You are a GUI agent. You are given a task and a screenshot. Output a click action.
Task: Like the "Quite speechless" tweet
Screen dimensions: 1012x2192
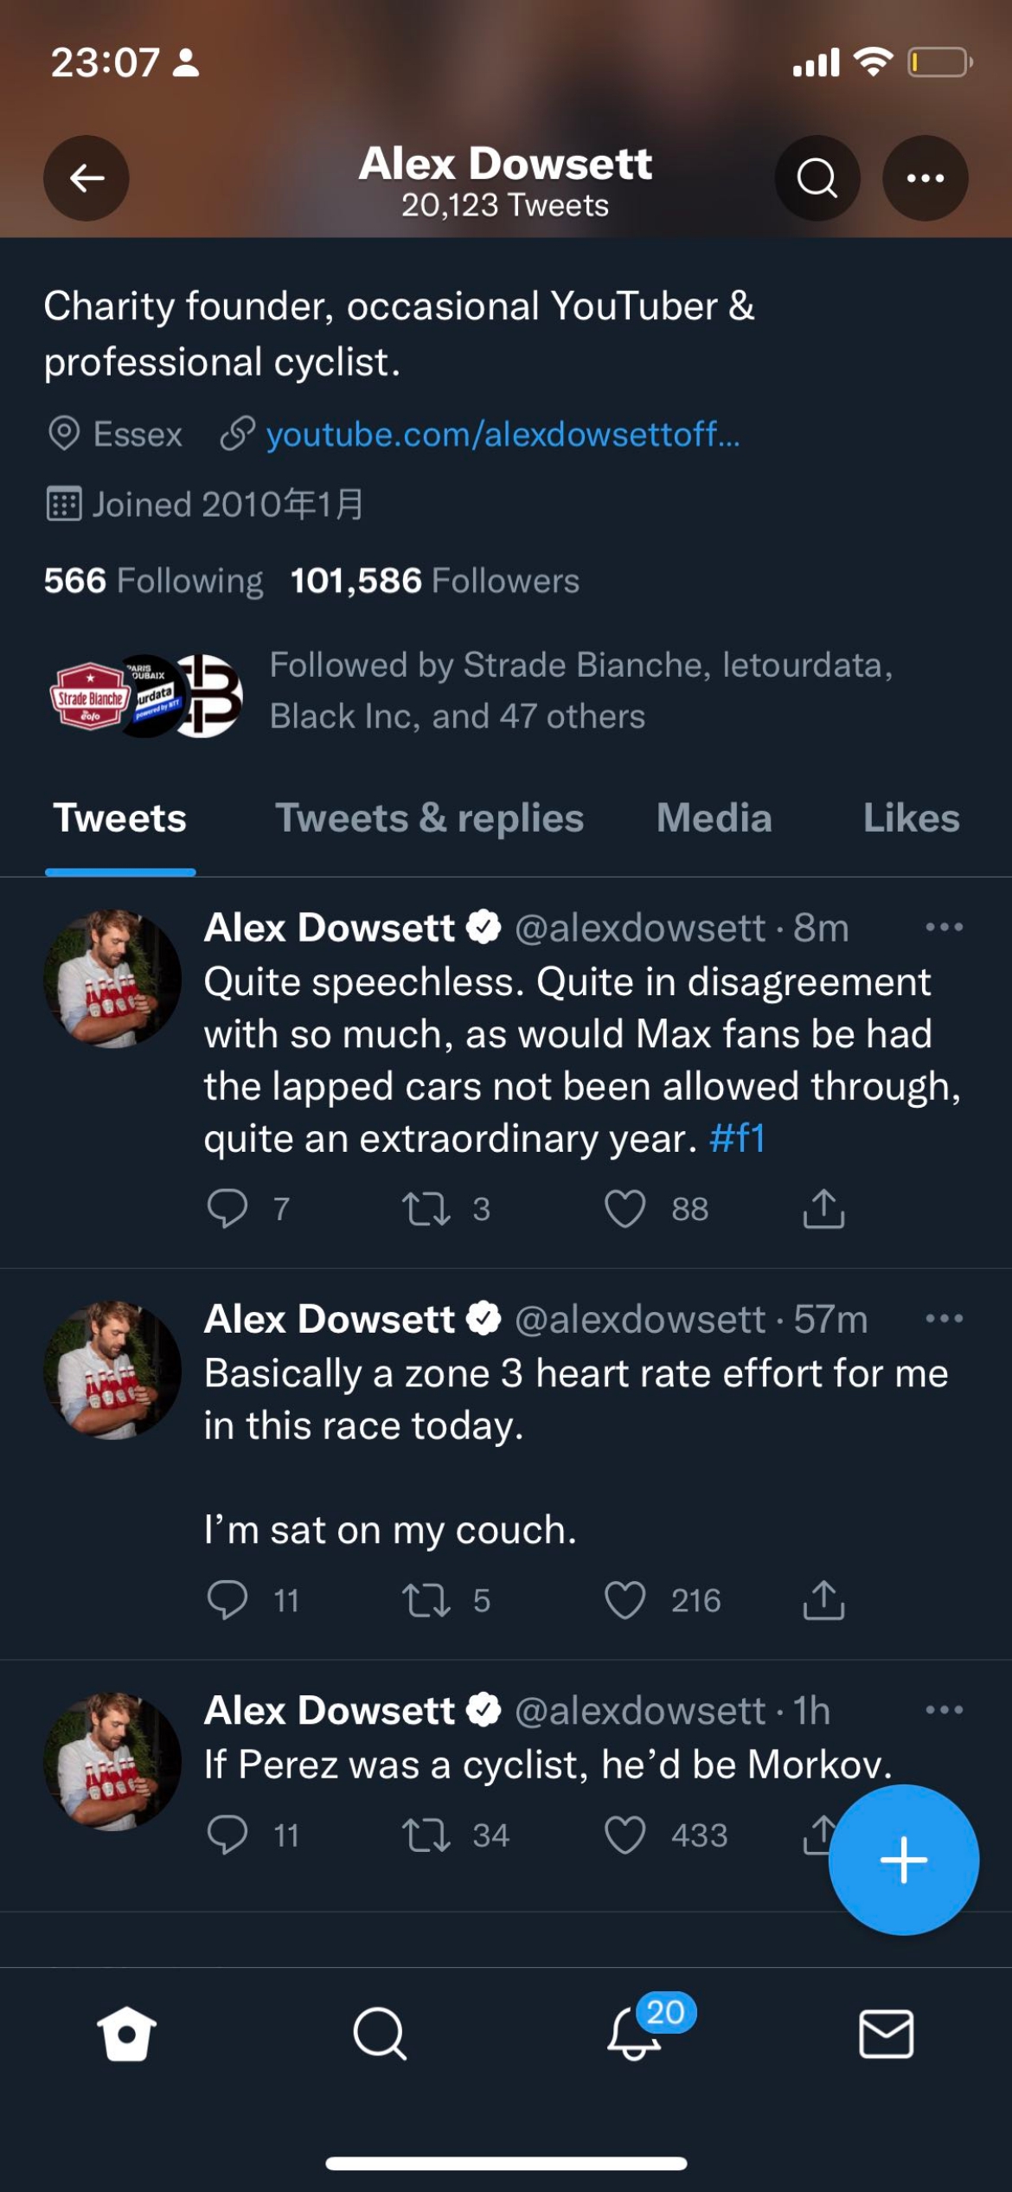[625, 1209]
